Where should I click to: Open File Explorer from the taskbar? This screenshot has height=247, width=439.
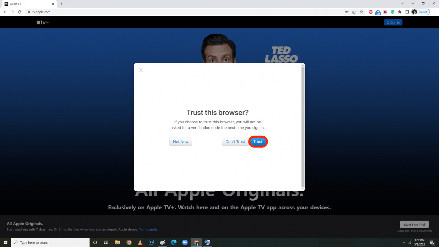(x=118, y=242)
